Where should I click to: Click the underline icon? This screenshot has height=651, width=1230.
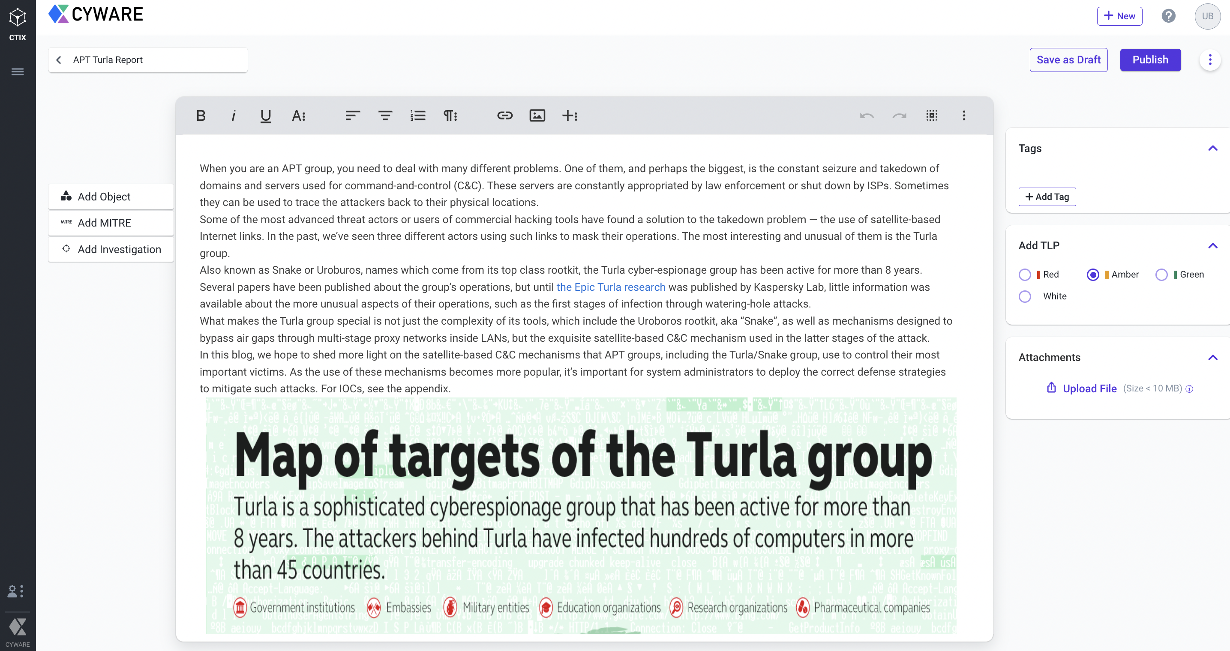point(265,116)
